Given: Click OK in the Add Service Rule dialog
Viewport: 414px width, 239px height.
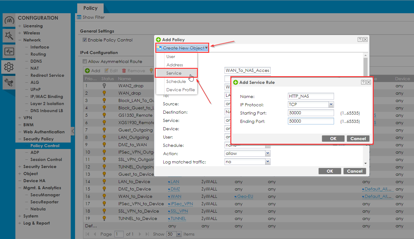Looking at the screenshot, I should [333, 138].
